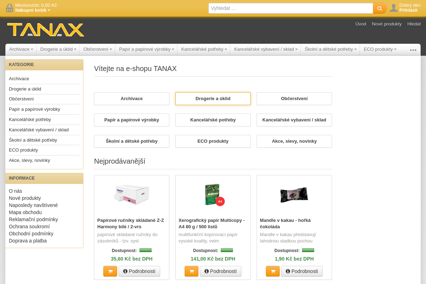The height and width of the screenshot is (284, 426).
Task: Open the Xerografický papír Multicopy product image
Action: coord(213,195)
